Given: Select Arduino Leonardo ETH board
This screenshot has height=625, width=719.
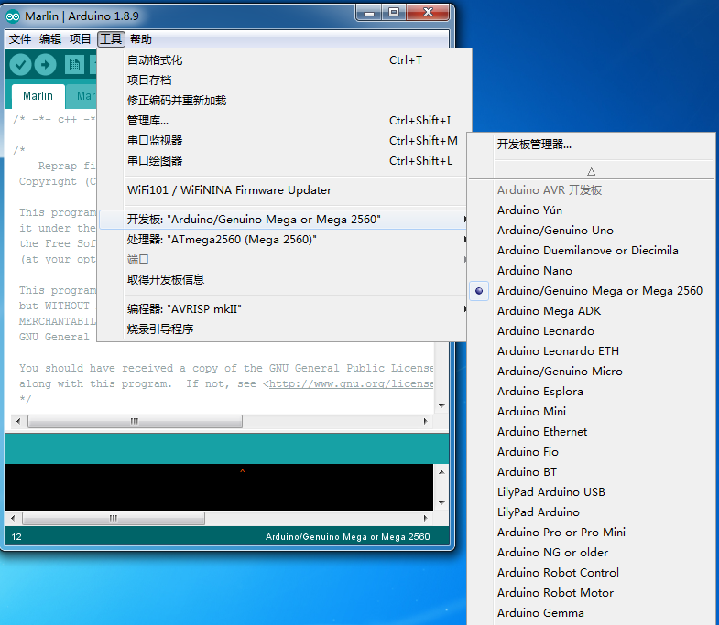Looking at the screenshot, I should point(592,351).
